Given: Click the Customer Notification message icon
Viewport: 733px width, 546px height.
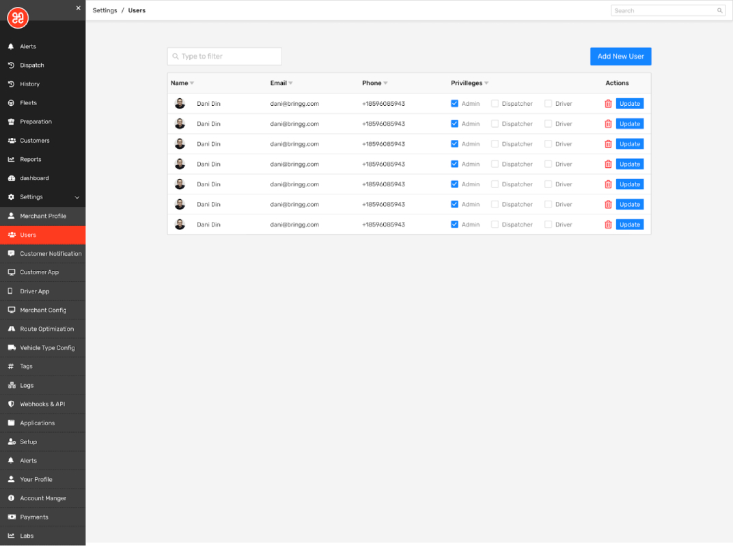Looking at the screenshot, I should click(11, 254).
